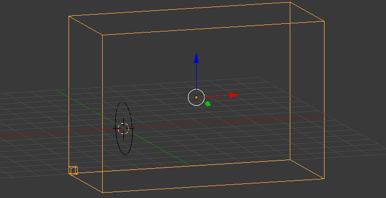
Task: Click the red X-axis manipulator arrow
Action: click(x=234, y=95)
